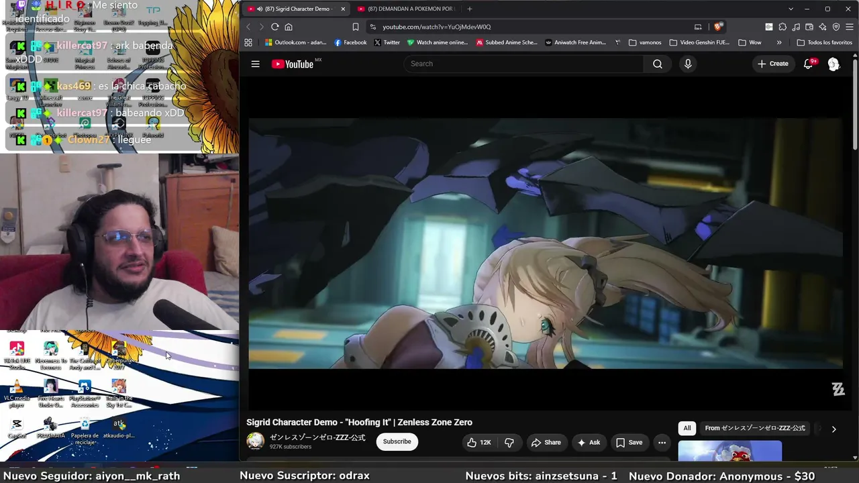Select the Five Hearts Under O... desktop icon
This screenshot has width=859, height=483.
tap(50, 394)
